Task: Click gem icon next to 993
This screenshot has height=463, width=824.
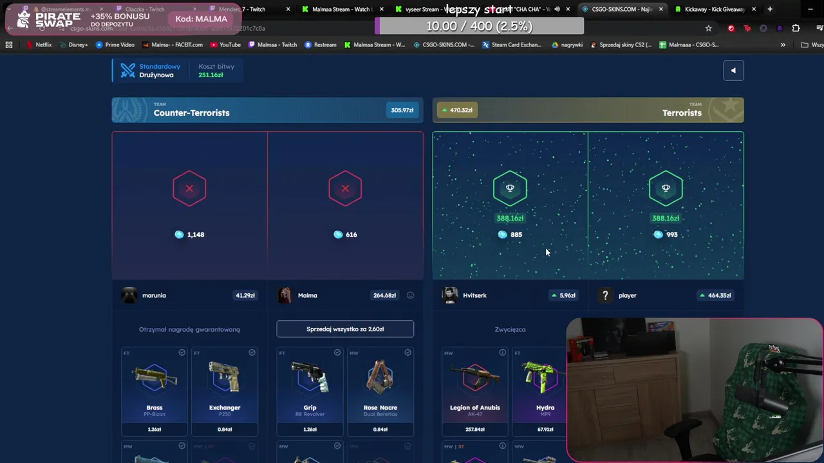Action: tap(659, 235)
